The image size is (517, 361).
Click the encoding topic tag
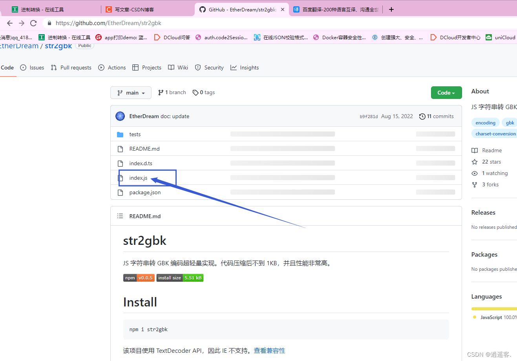click(486, 123)
